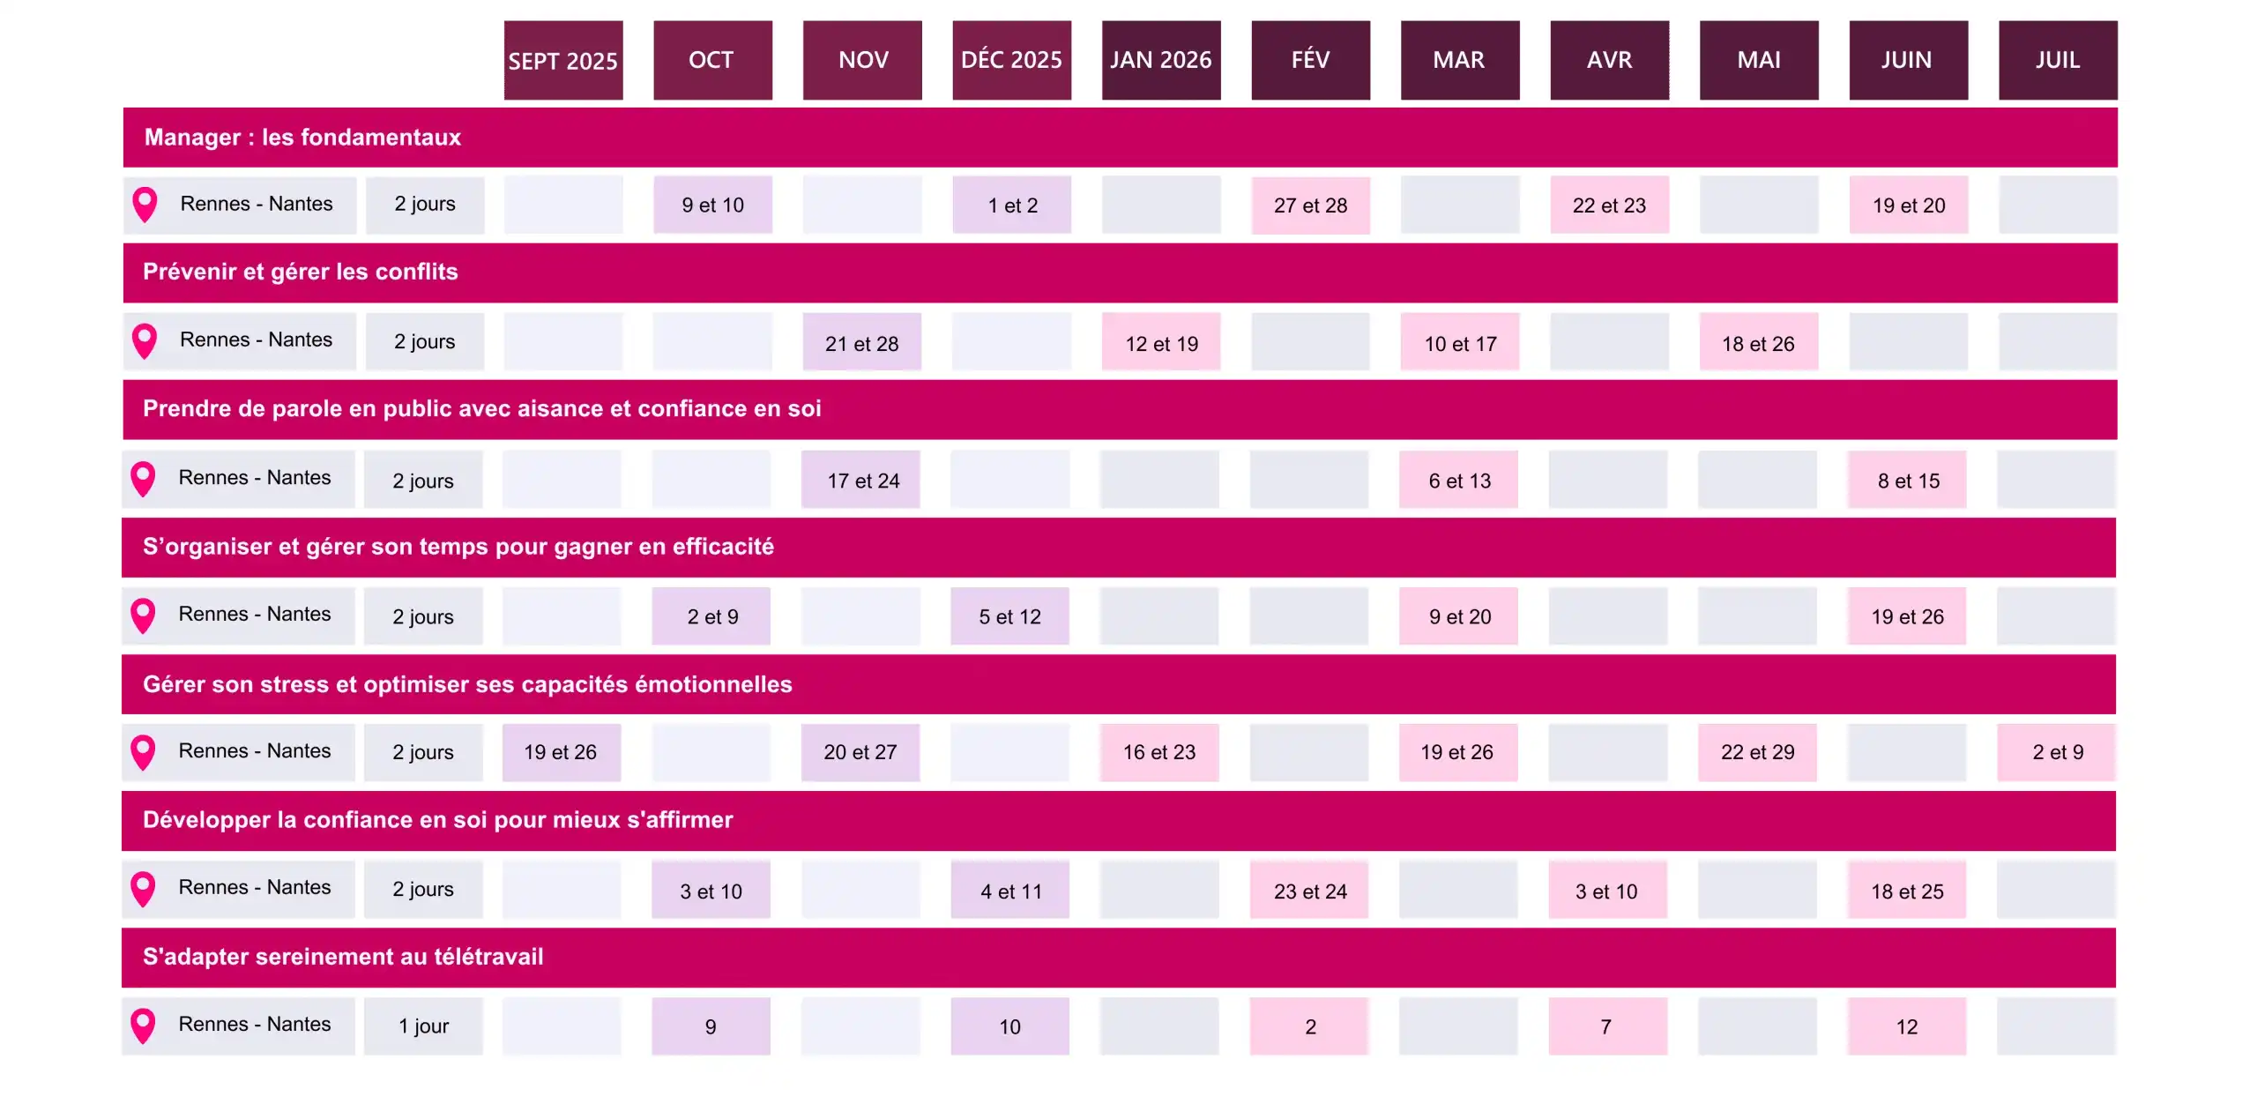Click the 1 jour duration cell
Screen dimensions: 2257x1104
click(x=423, y=1026)
